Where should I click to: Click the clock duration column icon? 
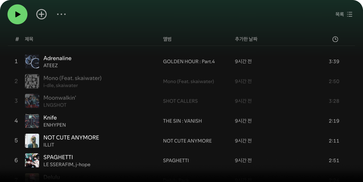click(335, 39)
